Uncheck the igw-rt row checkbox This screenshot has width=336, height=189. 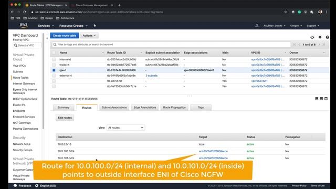pyautogui.click(x=54, y=70)
